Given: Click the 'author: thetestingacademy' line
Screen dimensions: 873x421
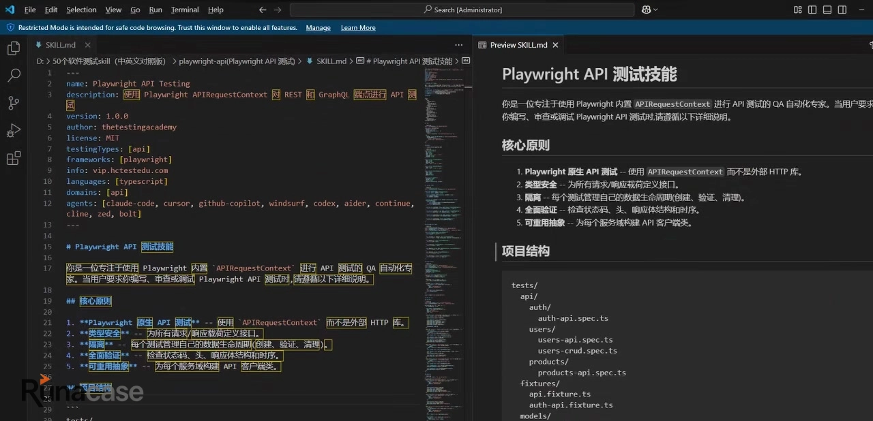Looking at the screenshot, I should 121,127.
